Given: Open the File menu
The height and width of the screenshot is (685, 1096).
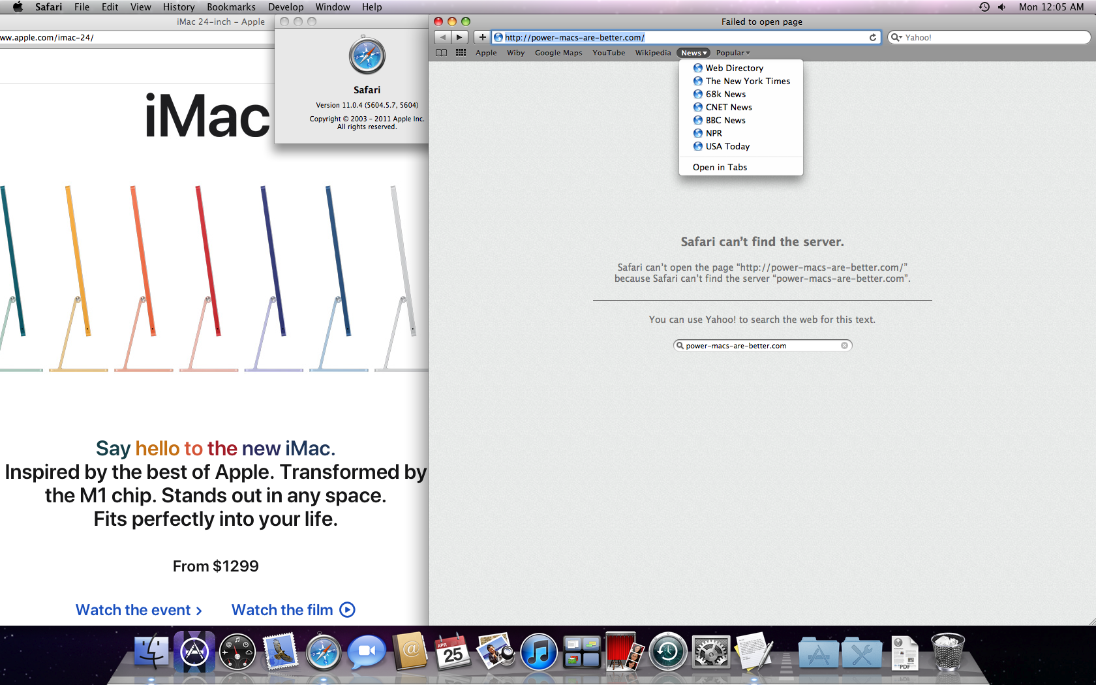Looking at the screenshot, I should 82,7.
